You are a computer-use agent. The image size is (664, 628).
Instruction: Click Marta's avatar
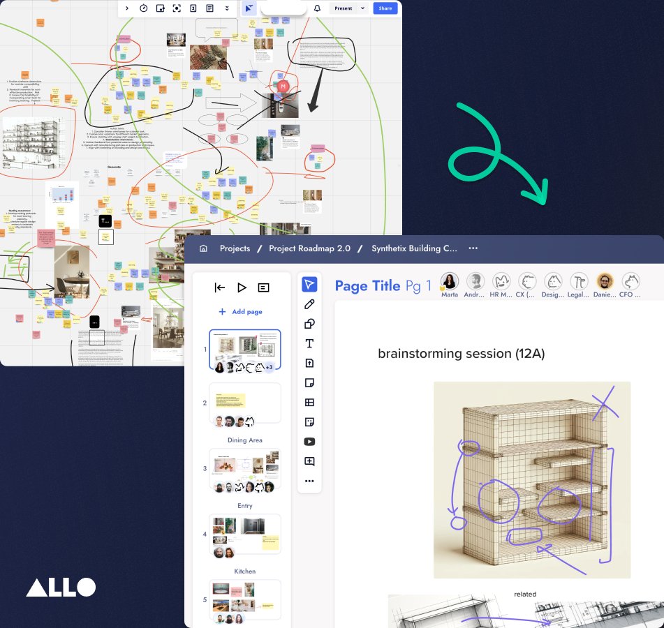point(450,281)
